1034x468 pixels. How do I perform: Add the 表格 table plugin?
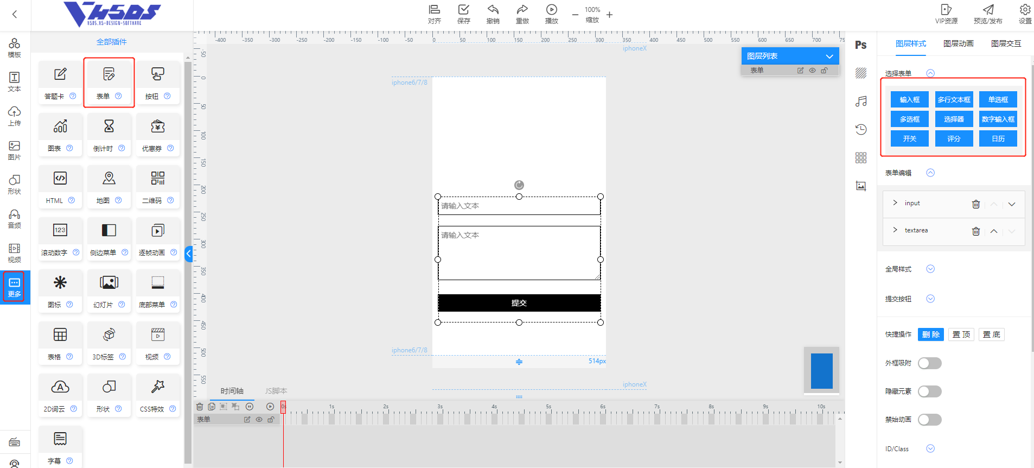point(60,344)
